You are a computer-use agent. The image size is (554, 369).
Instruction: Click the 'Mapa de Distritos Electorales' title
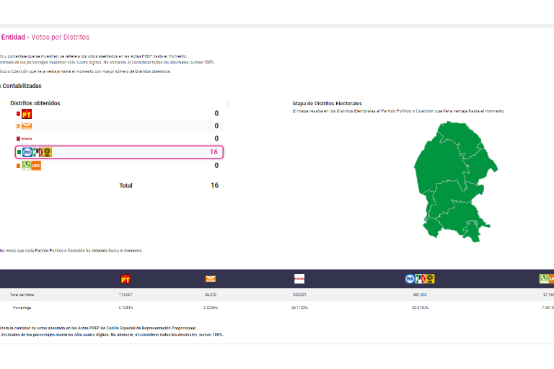point(327,103)
